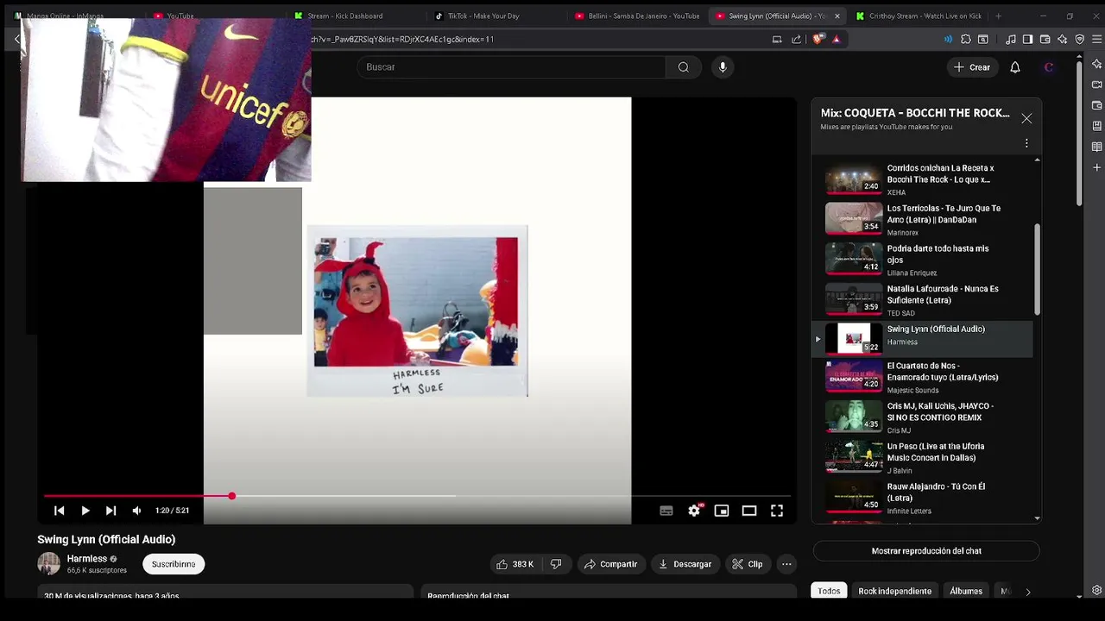Image resolution: width=1105 pixels, height=621 pixels.
Task: Select the Todos filter chip
Action: coord(829,591)
